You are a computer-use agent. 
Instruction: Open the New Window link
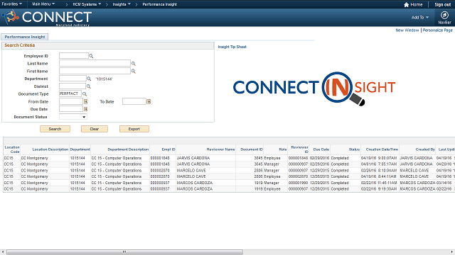point(407,30)
